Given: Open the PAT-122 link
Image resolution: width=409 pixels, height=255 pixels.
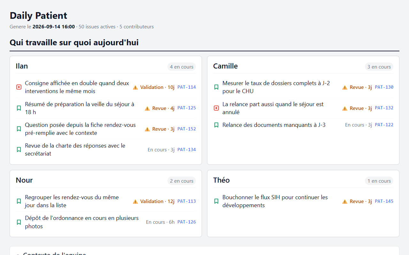Looking at the screenshot, I should coord(384,125).
